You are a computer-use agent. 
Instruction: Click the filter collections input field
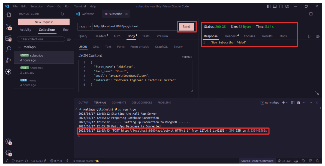point(41,39)
